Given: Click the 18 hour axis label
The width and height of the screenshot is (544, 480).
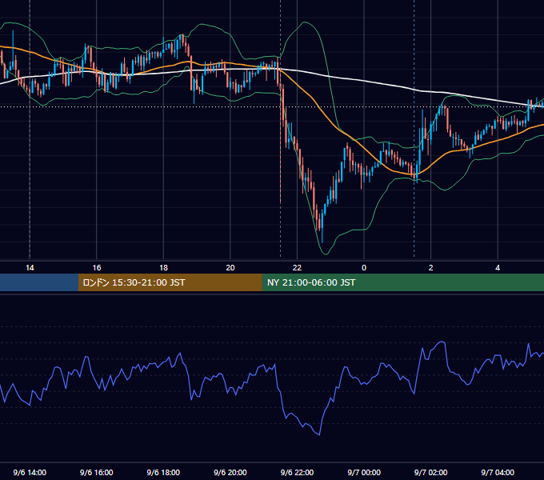Looking at the screenshot, I should [x=163, y=268].
